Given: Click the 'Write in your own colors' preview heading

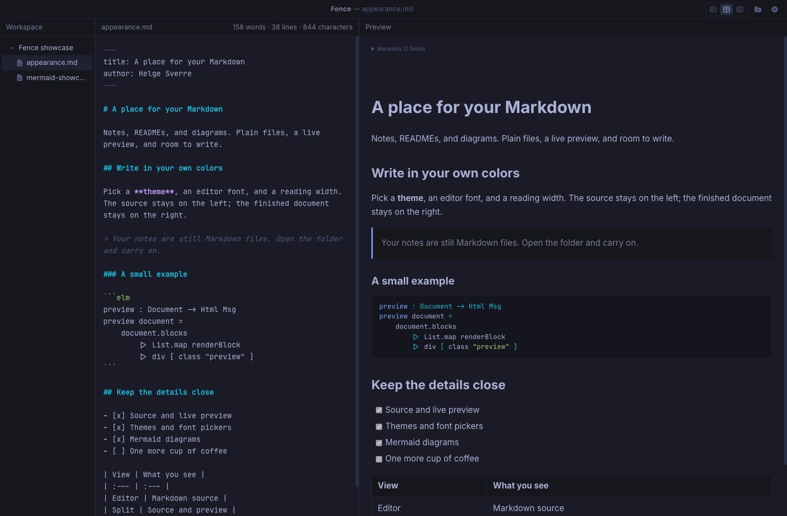Looking at the screenshot, I should pos(446,173).
